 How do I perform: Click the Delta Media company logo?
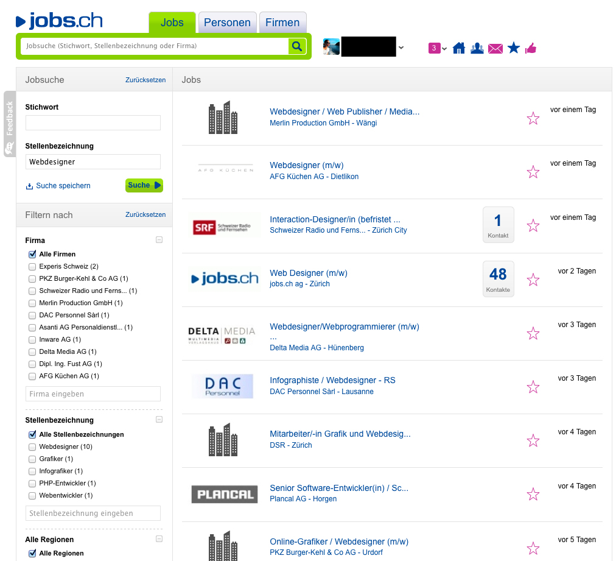pyautogui.click(x=222, y=335)
